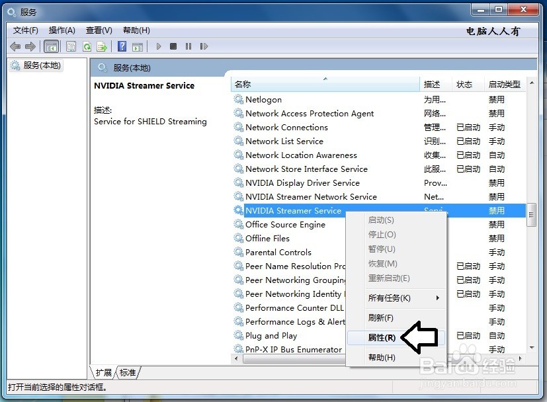
Task: Click the Plug and Play gear icon
Action: click(x=239, y=335)
